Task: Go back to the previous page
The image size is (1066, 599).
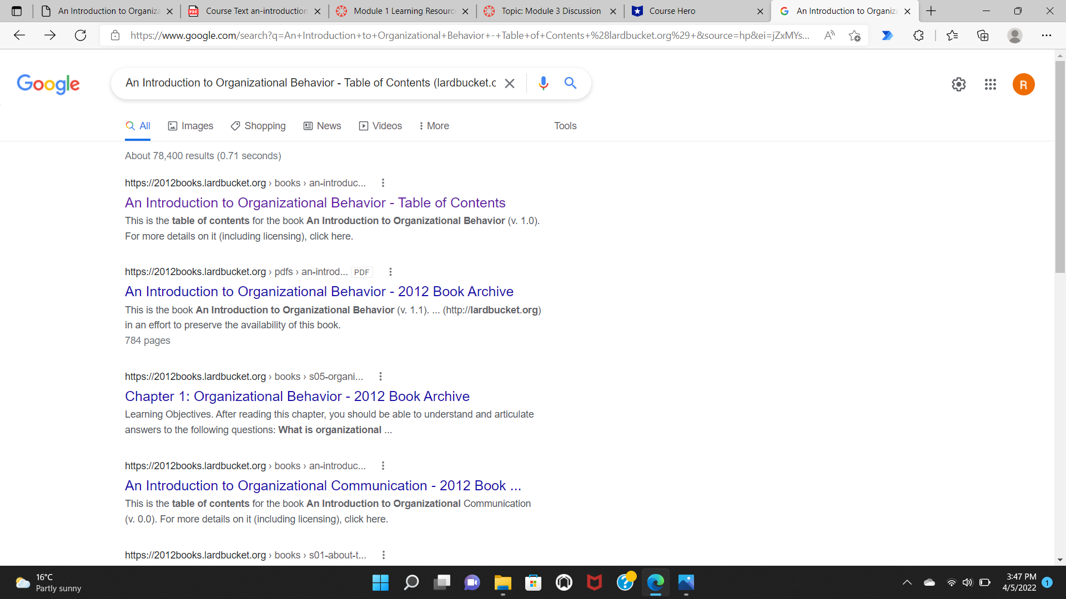Action: pyautogui.click(x=19, y=35)
